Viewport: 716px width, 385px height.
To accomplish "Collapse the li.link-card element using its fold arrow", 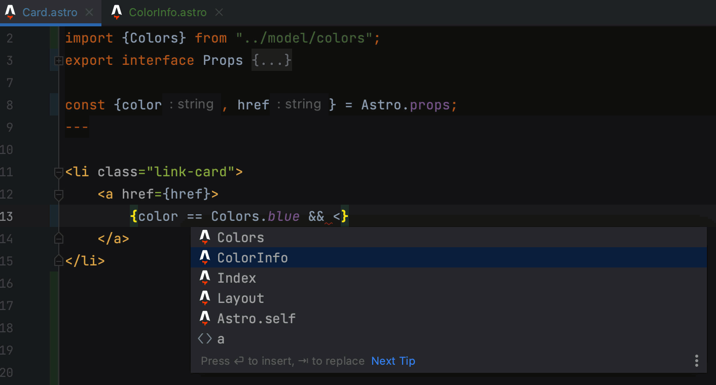I will point(58,172).
